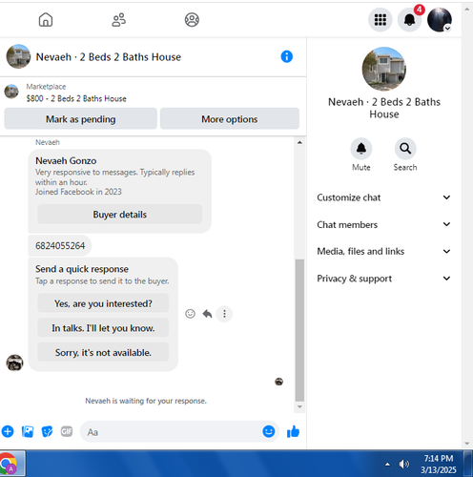Attach a photo file icon
The width and height of the screenshot is (473, 477).
pyautogui.click(x=28, y=431)
